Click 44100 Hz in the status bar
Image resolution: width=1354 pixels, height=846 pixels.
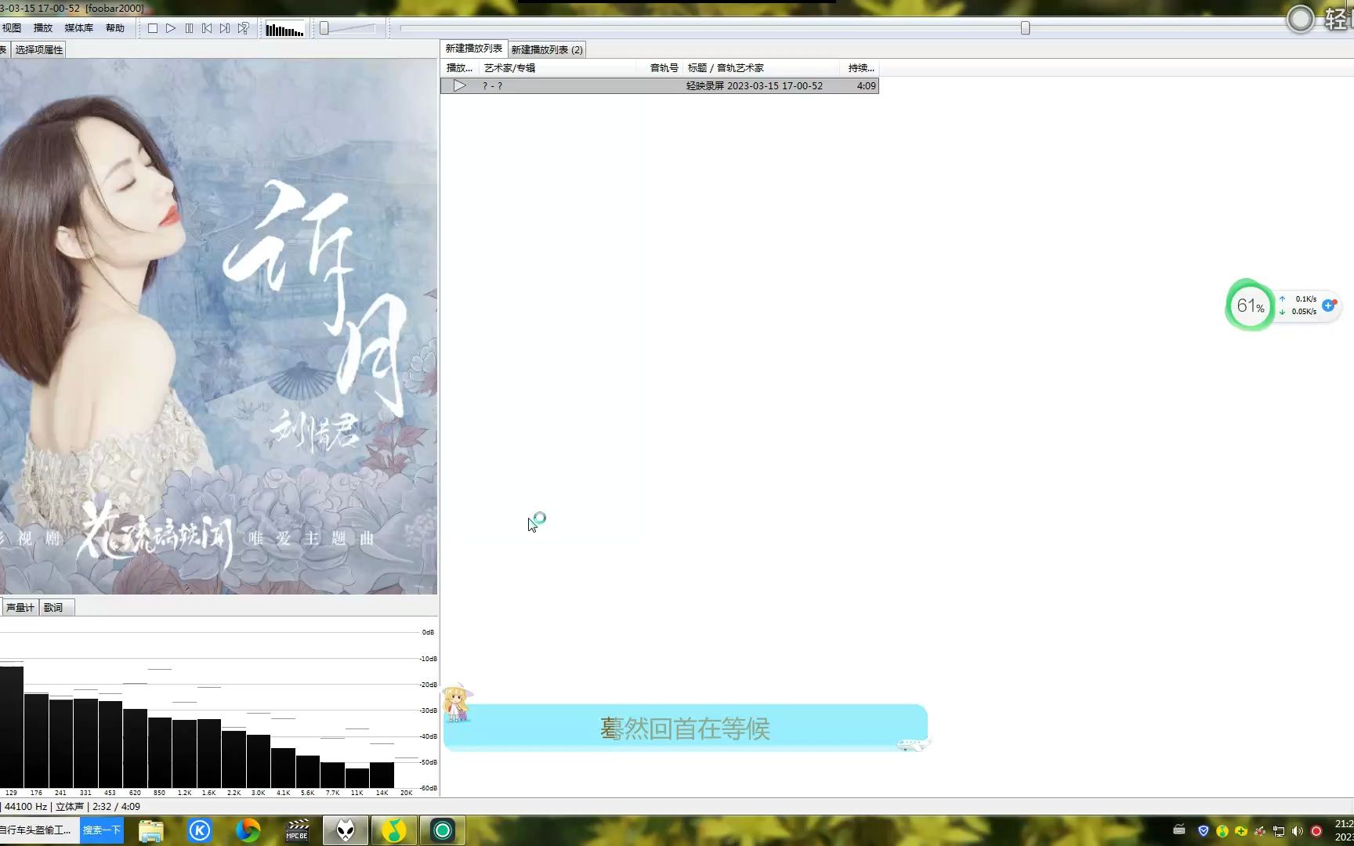pyautogui.click(x=26, y=807)
